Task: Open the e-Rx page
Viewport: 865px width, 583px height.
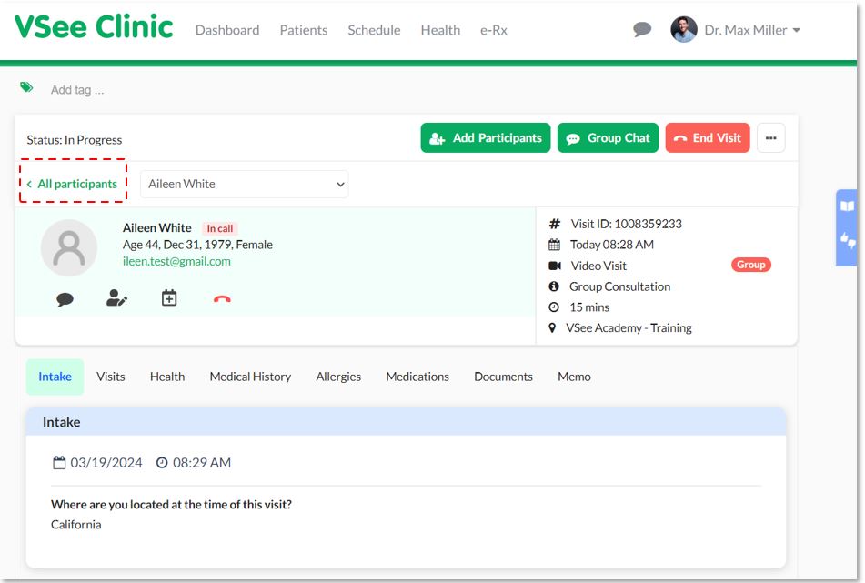Action: coord(494,30)
